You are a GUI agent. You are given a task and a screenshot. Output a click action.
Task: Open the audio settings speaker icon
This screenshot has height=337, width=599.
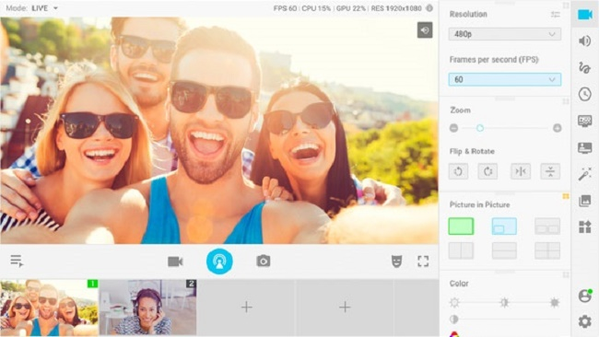coord(585,41)
